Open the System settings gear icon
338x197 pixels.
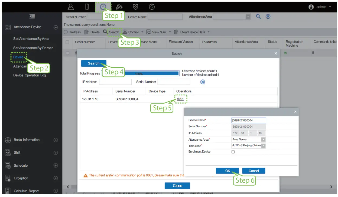(x=152, y=7)
